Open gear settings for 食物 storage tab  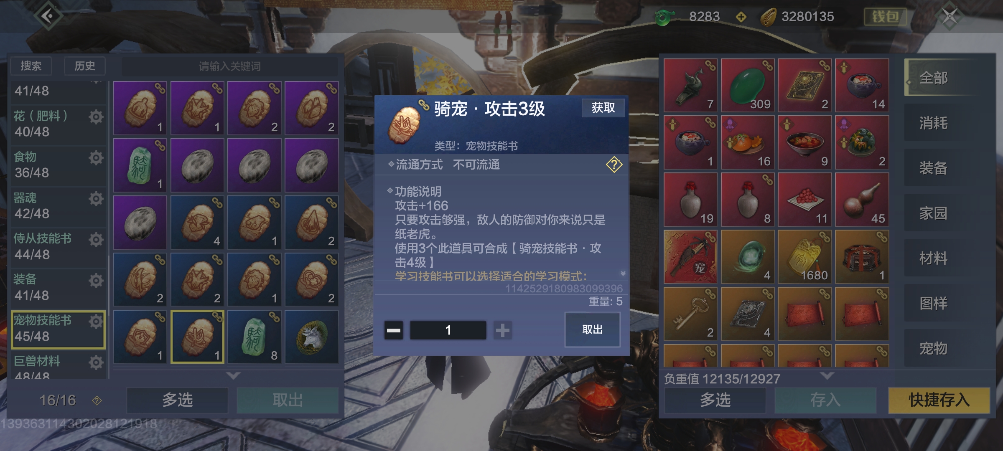96,158
